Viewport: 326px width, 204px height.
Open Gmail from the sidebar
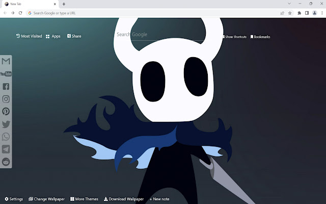coord(6,61)
